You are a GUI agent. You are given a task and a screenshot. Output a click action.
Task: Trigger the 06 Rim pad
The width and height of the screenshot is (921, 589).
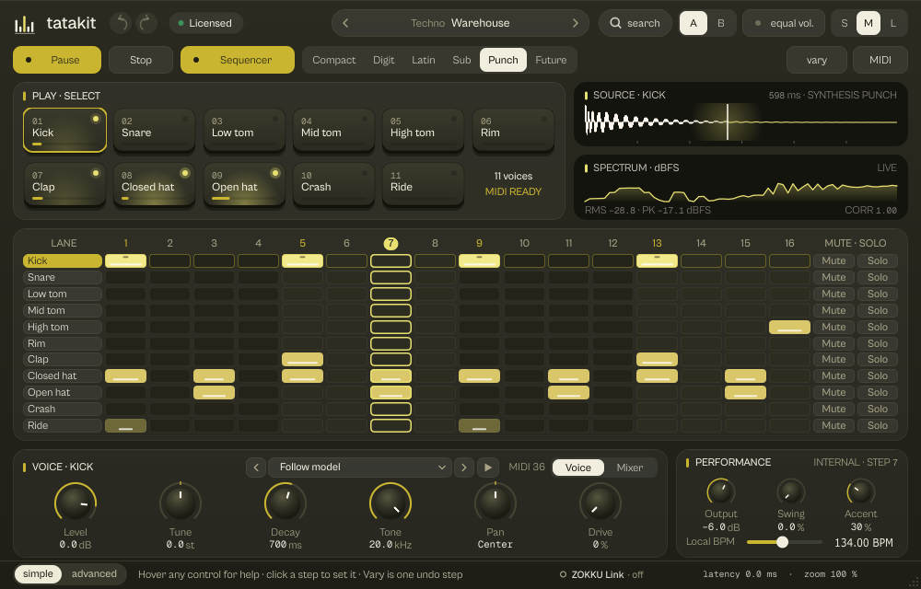pos(513,131)
